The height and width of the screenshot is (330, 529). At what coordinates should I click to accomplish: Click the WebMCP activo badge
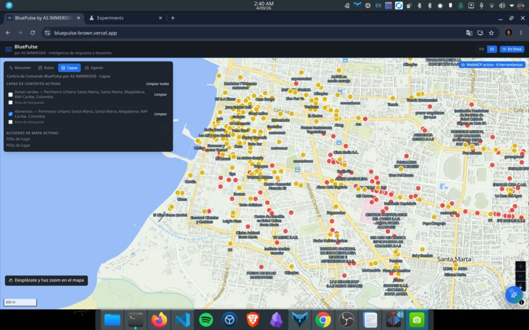point(492,65)
